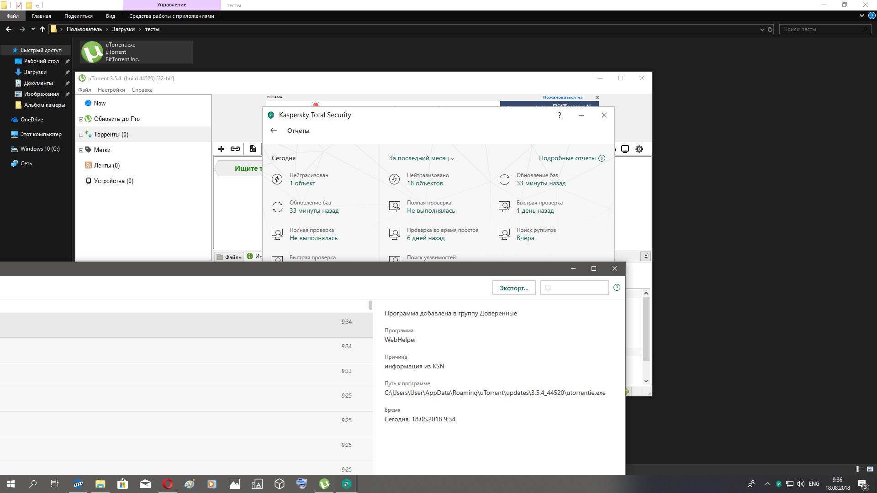Go back with Kaspersky reports arrow
This screenshot has height=493, width=877.
click(x=274, y=131)
